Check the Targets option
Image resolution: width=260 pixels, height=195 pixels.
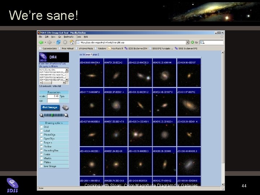point(42,142)
